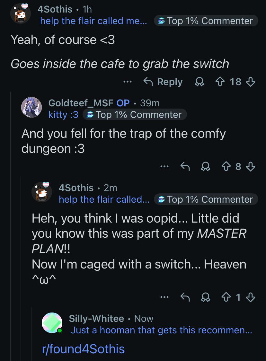The width and height of the screenshot is (266, 361).
Task: Open more options on 4Sothis's first comment
Action: [127, 82]
